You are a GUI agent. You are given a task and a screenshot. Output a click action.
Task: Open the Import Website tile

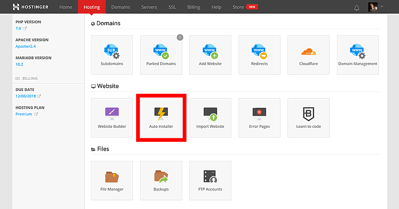(210, 118)
